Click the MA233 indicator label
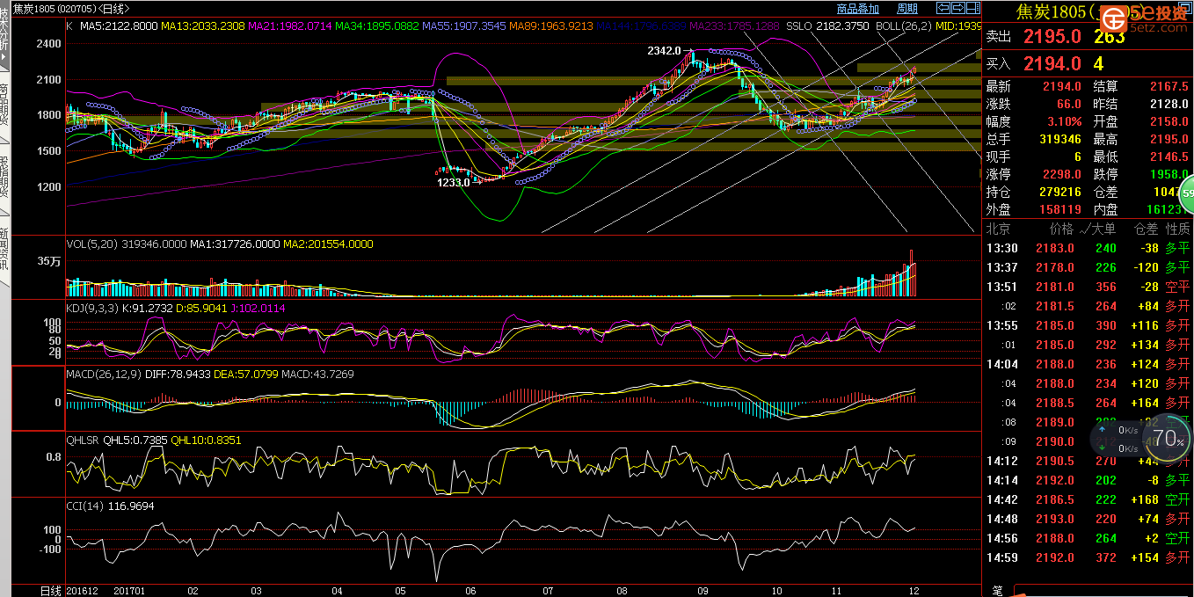Screen dimensions: 1194x597 point(734,26)
